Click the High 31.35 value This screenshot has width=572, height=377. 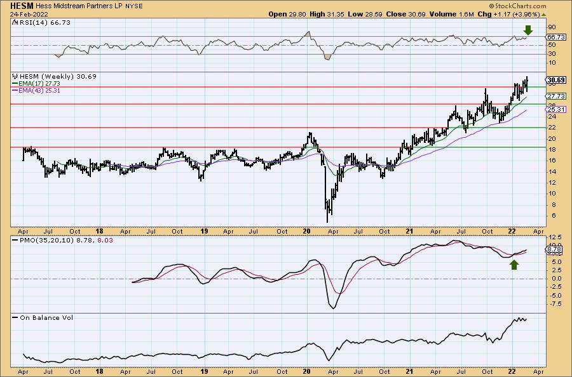coord(327,14)
